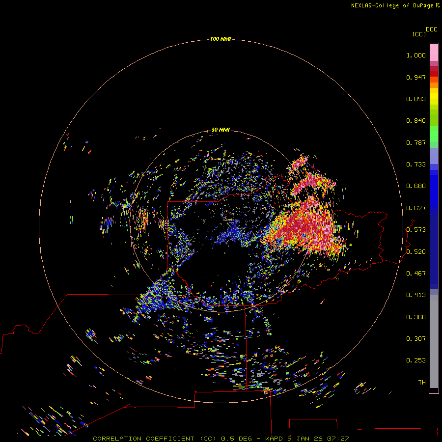Click the DCC label above the legend
The width and height of the screenshot is (442, 442).
(431, 29)
